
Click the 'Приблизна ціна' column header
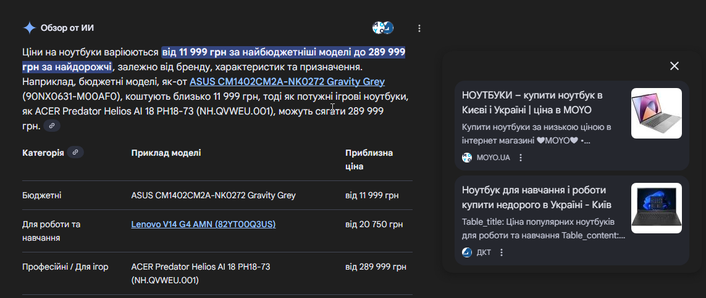[369, 159]
